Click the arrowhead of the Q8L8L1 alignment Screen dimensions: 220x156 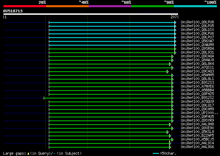point(173,79)
